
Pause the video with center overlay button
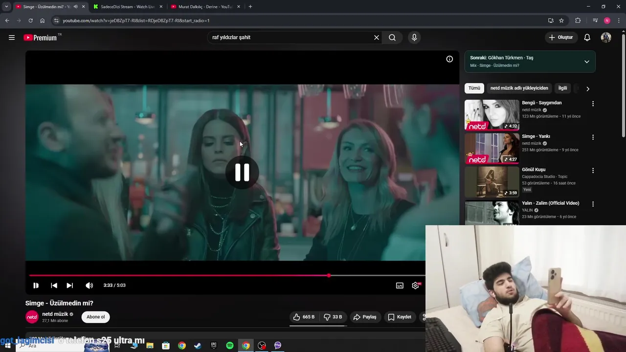[x=242, y=172]
